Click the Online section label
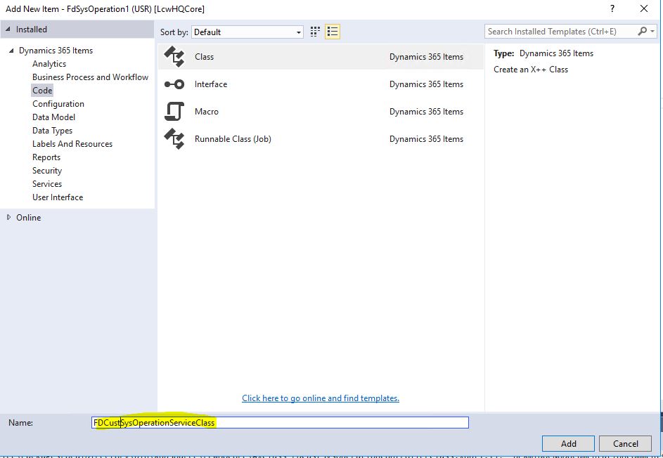Viewport: 663px width, 458px height. point(29,218)
